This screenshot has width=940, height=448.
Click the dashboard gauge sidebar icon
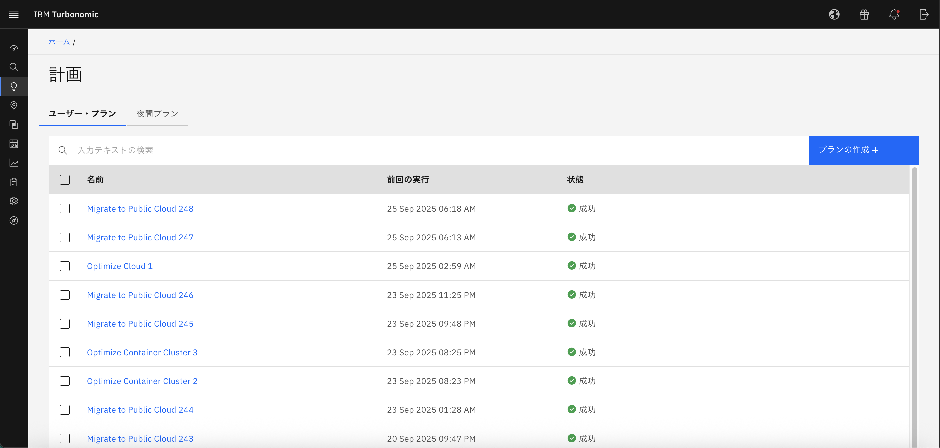pos(14,48)
